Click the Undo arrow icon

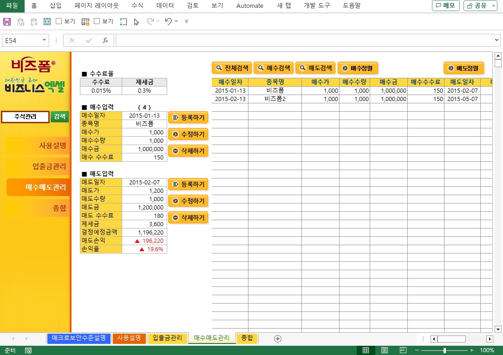click(169, 22)
